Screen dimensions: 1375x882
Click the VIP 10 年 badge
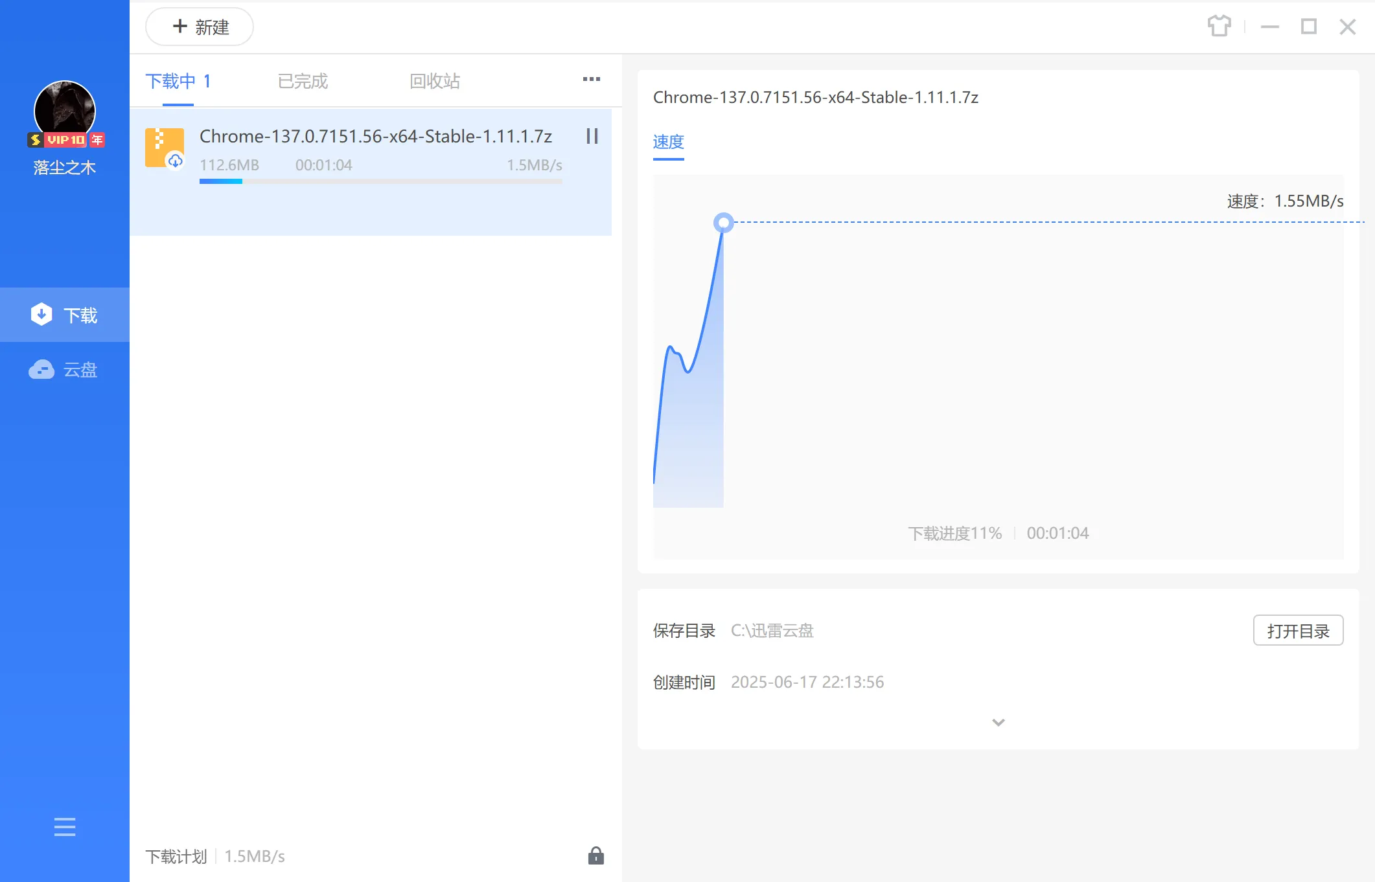66,140
